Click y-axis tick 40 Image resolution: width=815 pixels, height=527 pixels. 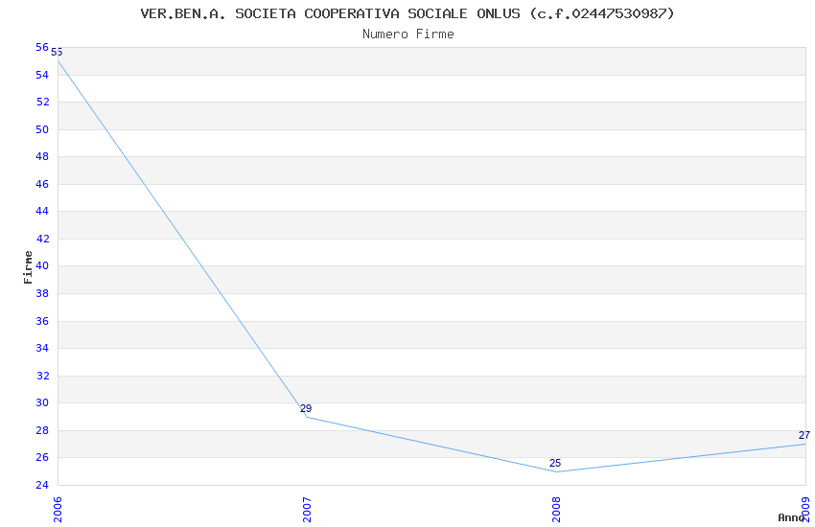point(42,265)
